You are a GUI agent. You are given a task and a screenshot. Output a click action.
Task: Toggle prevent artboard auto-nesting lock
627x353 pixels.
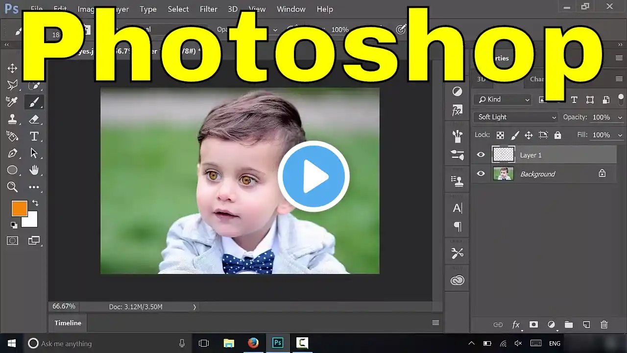click(x=543, y=135)
